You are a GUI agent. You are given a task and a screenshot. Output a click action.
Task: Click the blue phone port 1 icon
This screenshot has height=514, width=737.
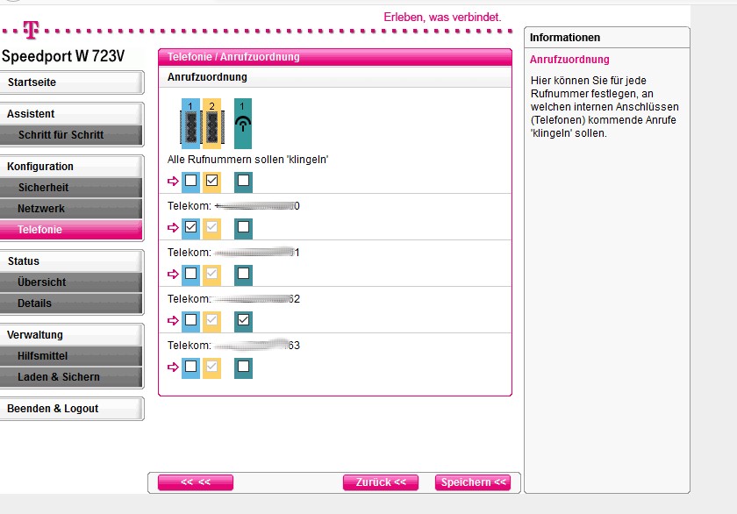tap(190, 124)
